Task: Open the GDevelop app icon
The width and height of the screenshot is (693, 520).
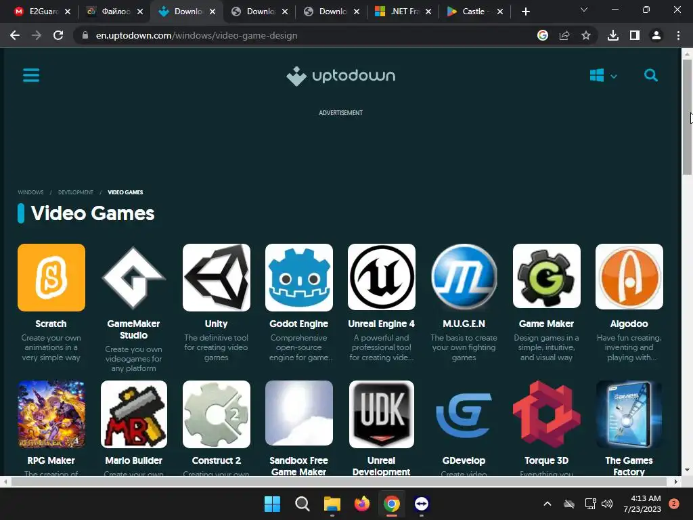Action: tap(464, 414)
